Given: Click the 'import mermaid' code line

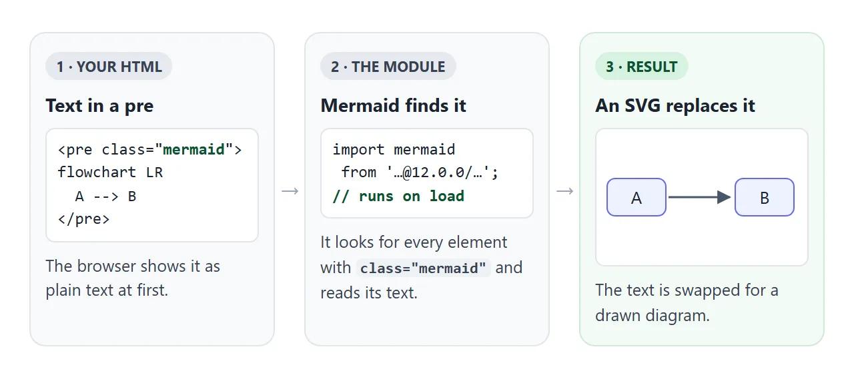Looking at the screenshot, I should 394,149.
